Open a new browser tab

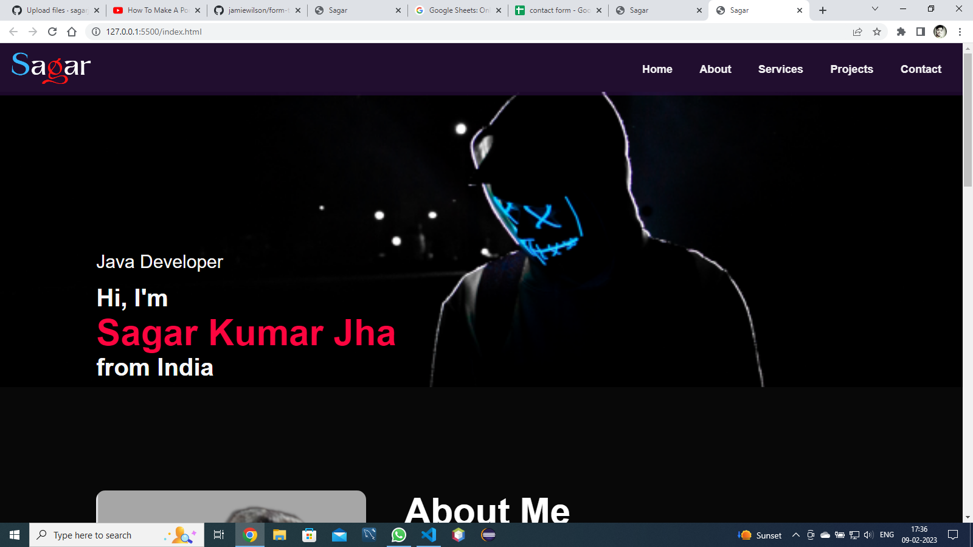click(823, 10)
